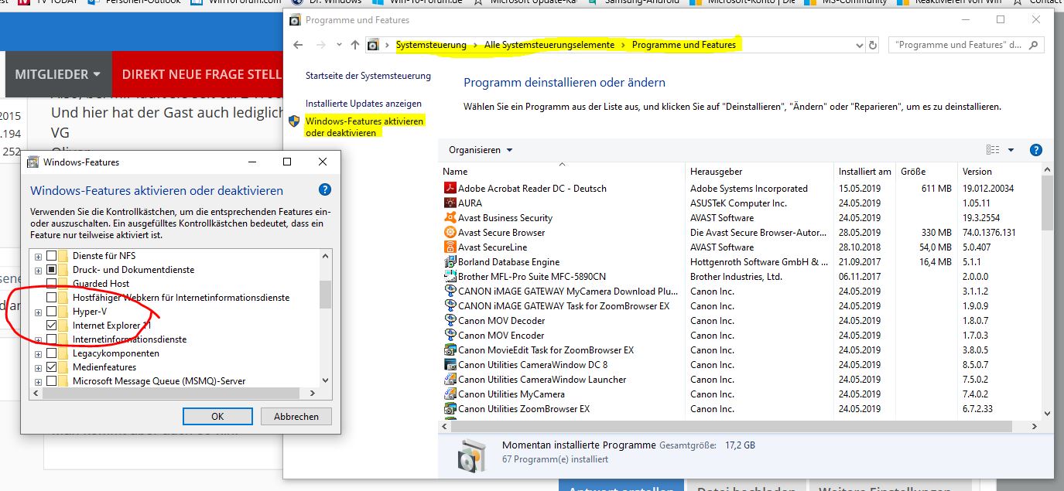Select the CANON iMAGE GATEWAY MyCamera Download icon
Viewport: 1064px width, 491px height.
tap(450, 291)
